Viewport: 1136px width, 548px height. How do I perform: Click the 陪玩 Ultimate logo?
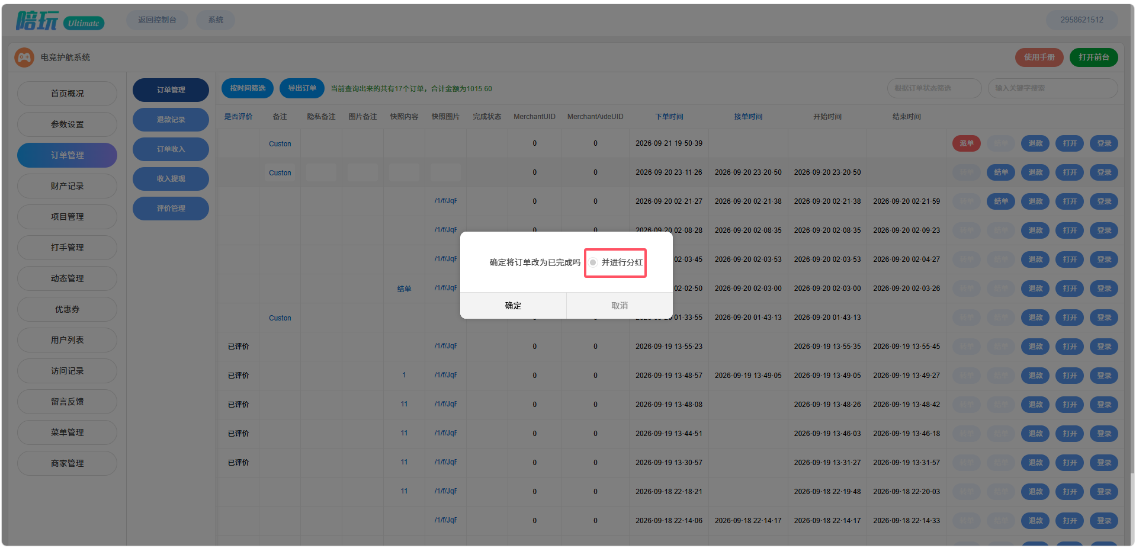tap(60, 21)
